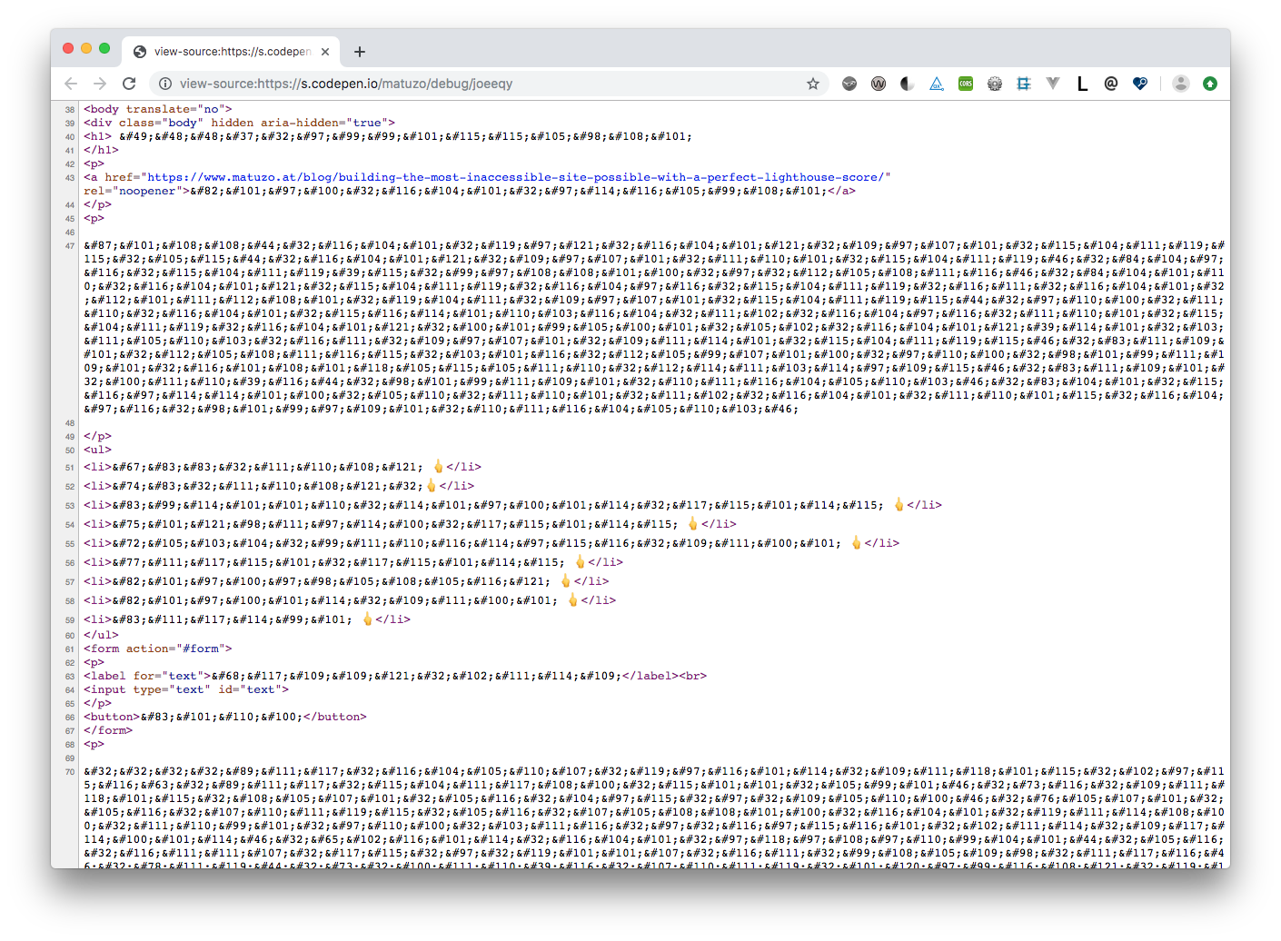Open the matuzo.at blog link in source
This screenshot has height=941, width=1281.
tap(515, 177)
